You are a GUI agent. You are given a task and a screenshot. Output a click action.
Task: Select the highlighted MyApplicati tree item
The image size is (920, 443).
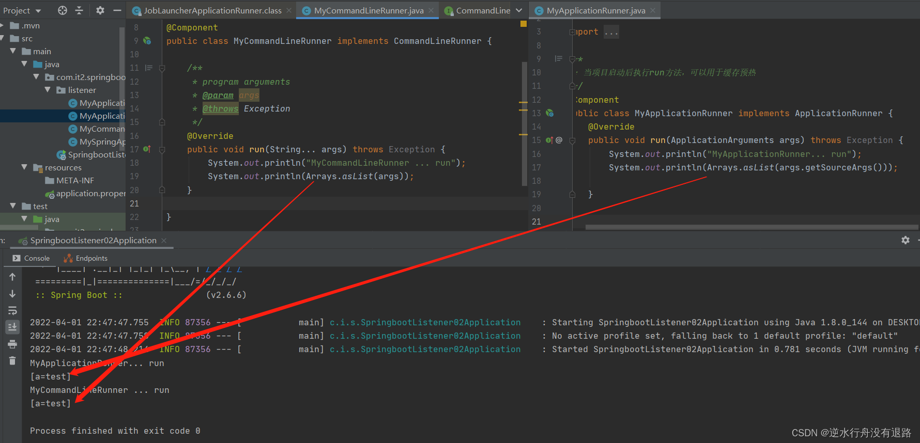click(x=97, y=116)
